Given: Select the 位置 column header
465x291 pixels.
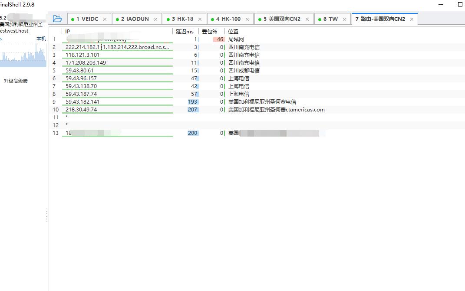Looking at the screenshot, I should click(233, 32).
